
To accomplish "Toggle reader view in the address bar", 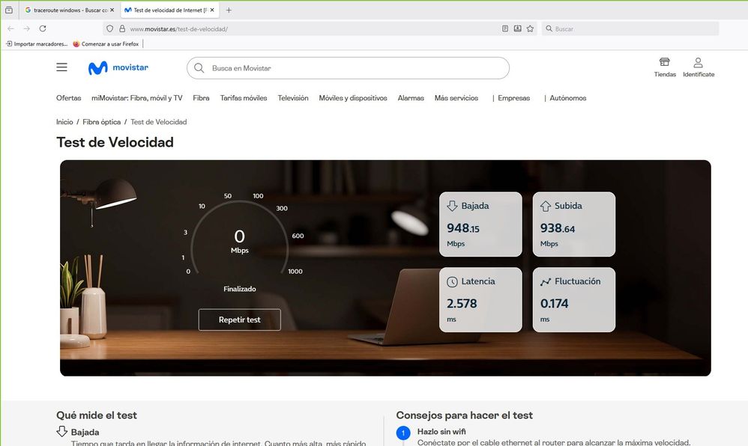I will [505, 28].
